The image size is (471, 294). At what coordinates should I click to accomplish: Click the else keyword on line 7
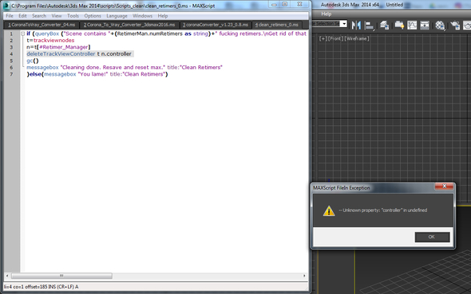click(35, 74)
